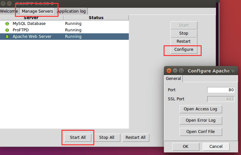Confirm the dialog with OK
This screenshot has width=241, height=155.
point(186,147)
